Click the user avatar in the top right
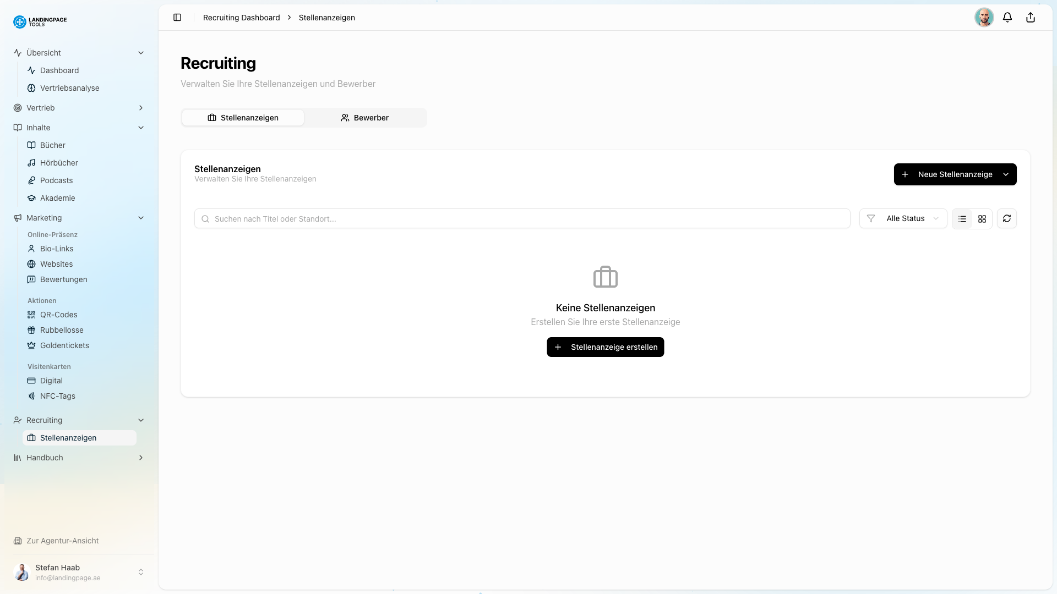1057x594 pixels. pos(984,17)
